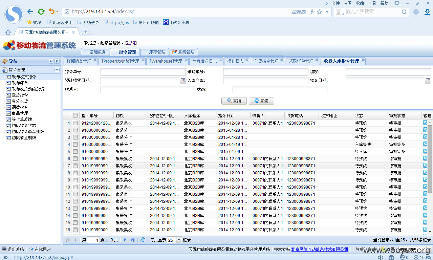Click the 指令单号 input field
This screenshot has height=260, width=433.
pyautogui.click(x=143, y=72)
